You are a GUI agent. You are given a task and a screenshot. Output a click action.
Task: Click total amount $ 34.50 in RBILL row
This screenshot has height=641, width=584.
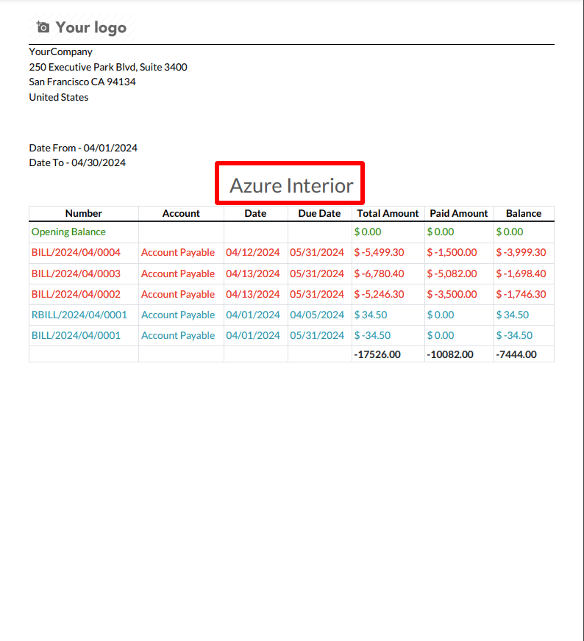[371, 315]
